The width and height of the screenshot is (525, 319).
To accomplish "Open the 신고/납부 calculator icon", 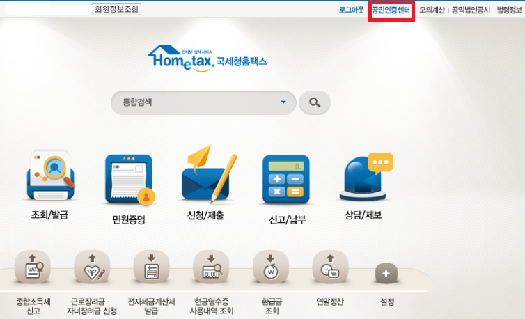I will (285, 178).
